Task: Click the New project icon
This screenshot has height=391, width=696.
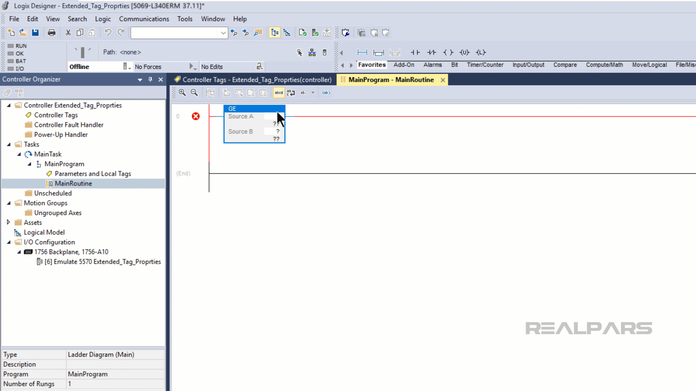Action: (x=11, y=33)
